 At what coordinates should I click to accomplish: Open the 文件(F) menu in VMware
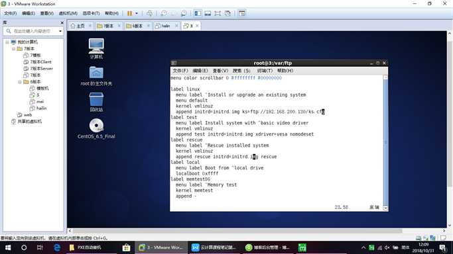pos(11,13)
